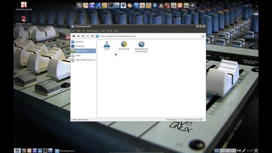
Task: Open the Help menu
Action: tap(116, 31)
